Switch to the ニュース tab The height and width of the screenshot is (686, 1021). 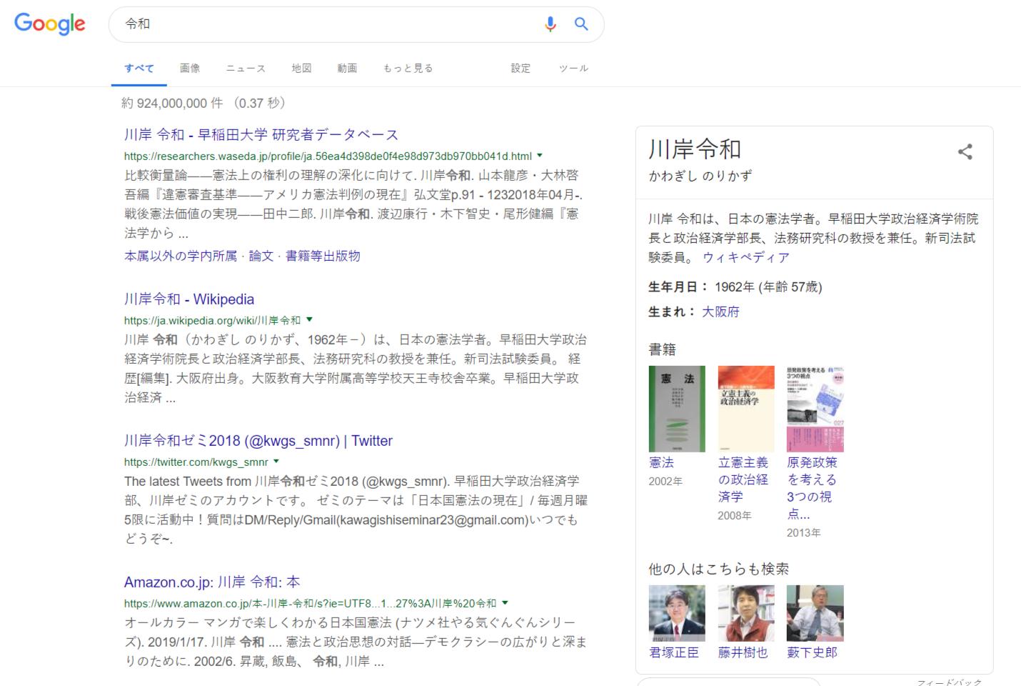coord(246,68)
